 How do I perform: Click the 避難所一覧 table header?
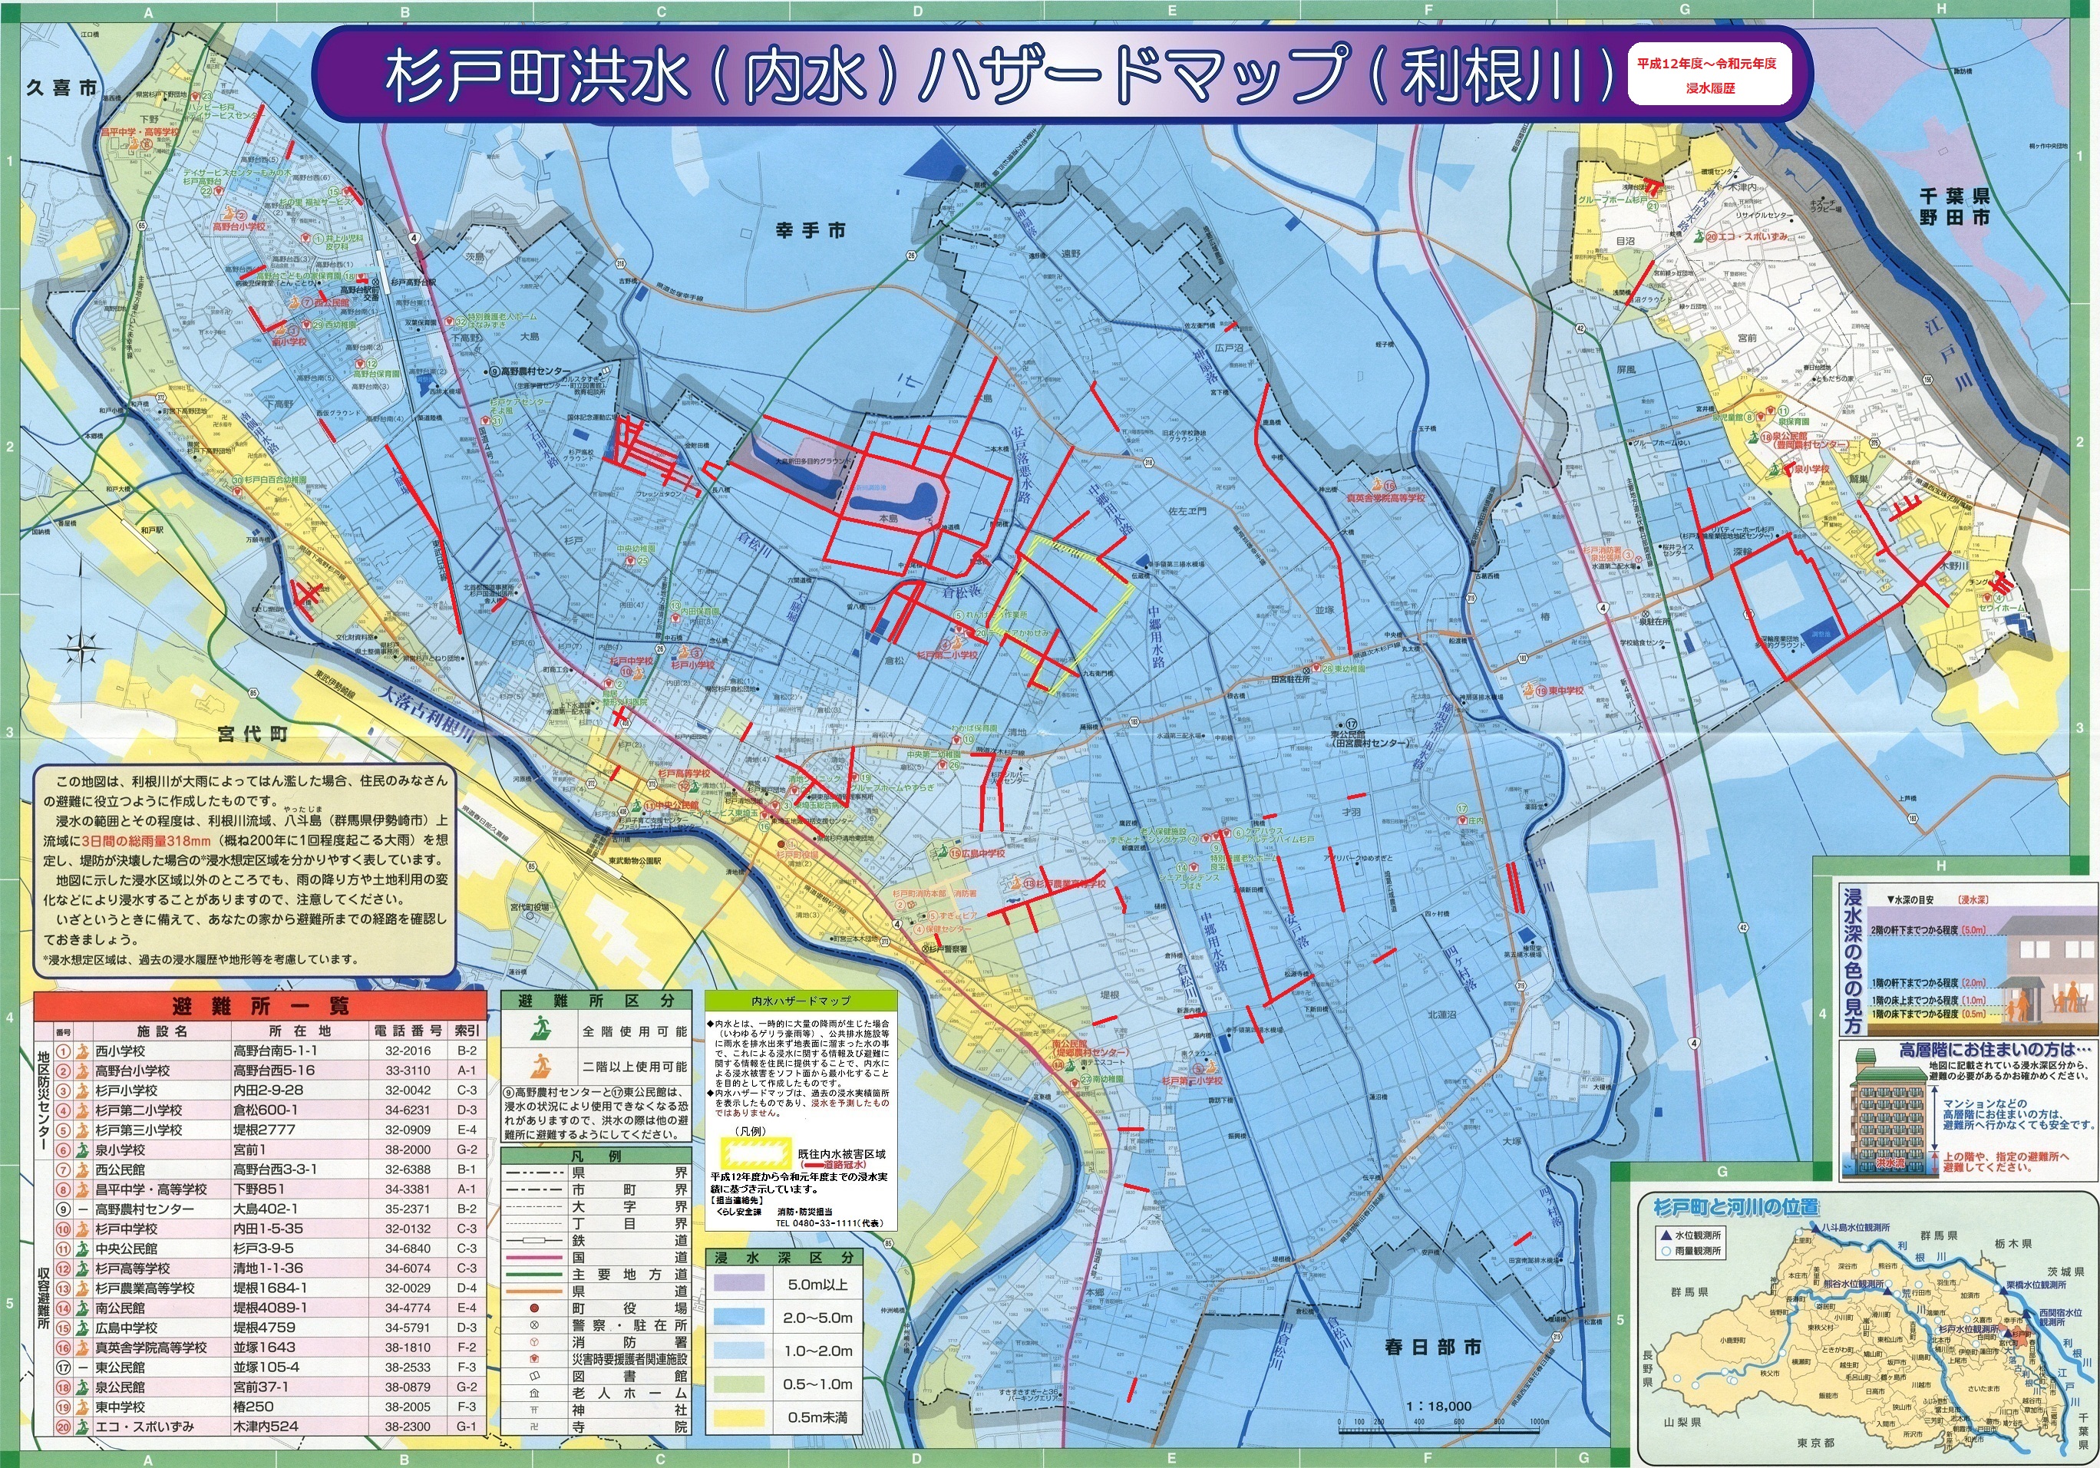point(262,1007)
